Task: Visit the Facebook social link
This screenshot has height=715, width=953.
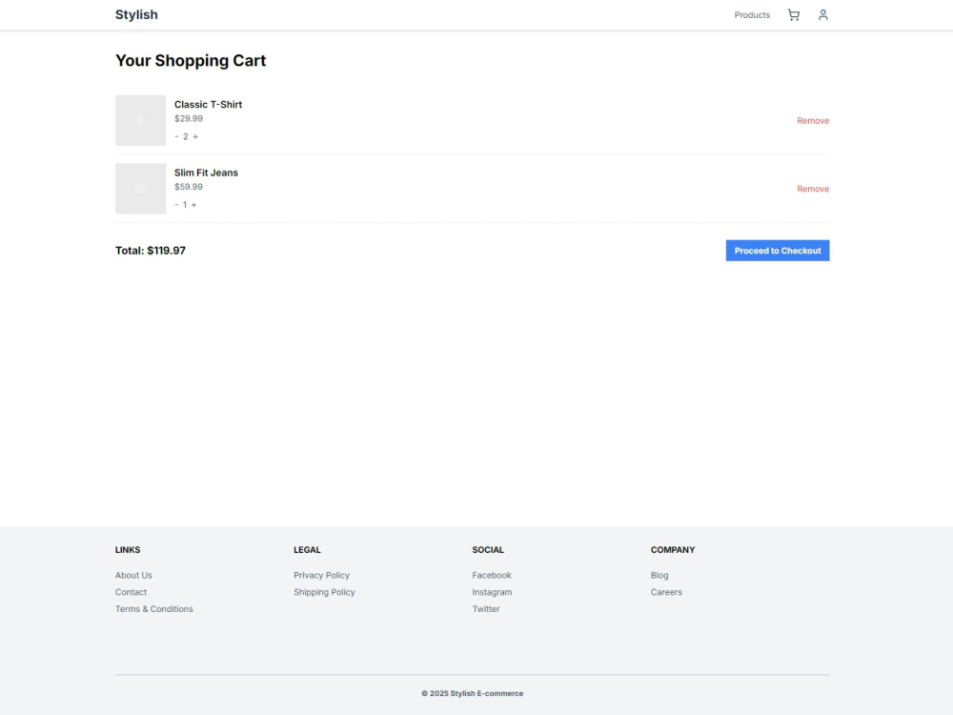Action: click(492, 575)
